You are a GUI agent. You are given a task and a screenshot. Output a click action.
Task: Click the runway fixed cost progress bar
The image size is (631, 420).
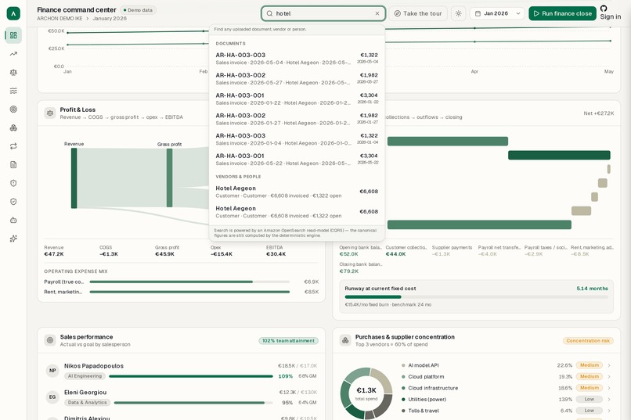coord(477,297)
